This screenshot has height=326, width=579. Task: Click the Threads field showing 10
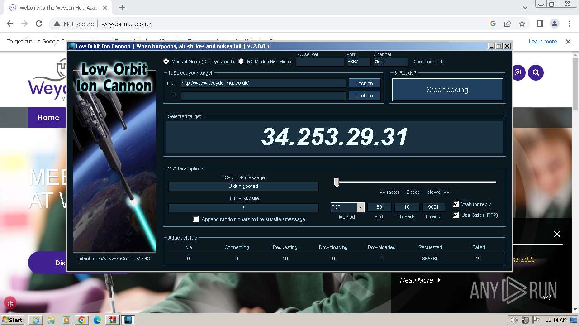[x=407, y=207]
